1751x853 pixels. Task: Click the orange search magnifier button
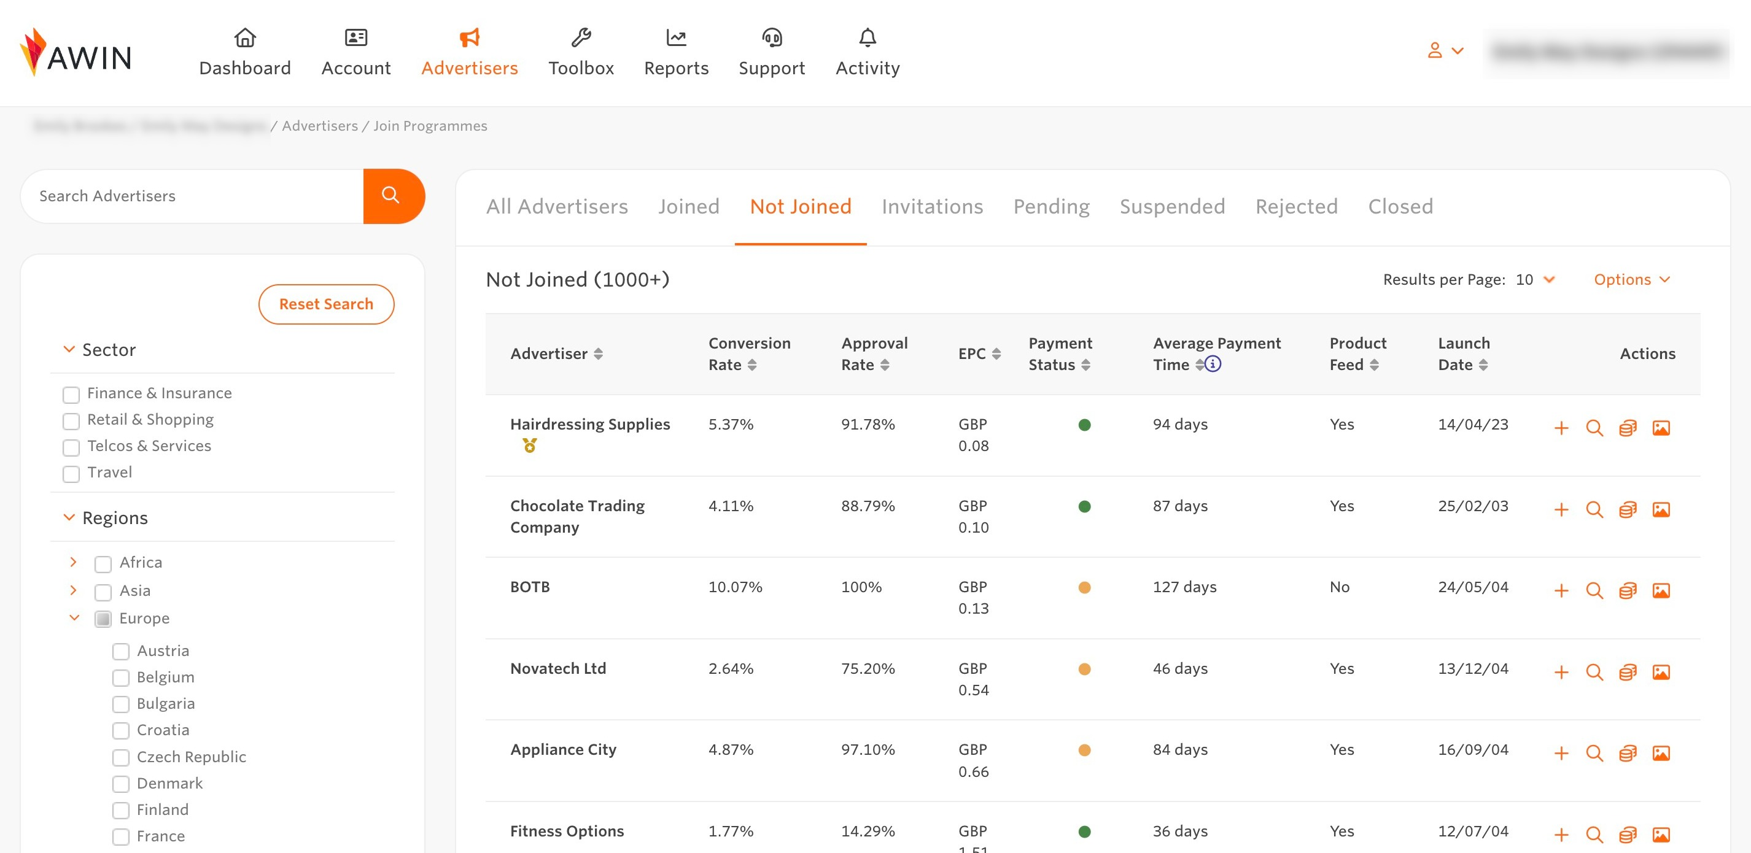tap(394, 196)
